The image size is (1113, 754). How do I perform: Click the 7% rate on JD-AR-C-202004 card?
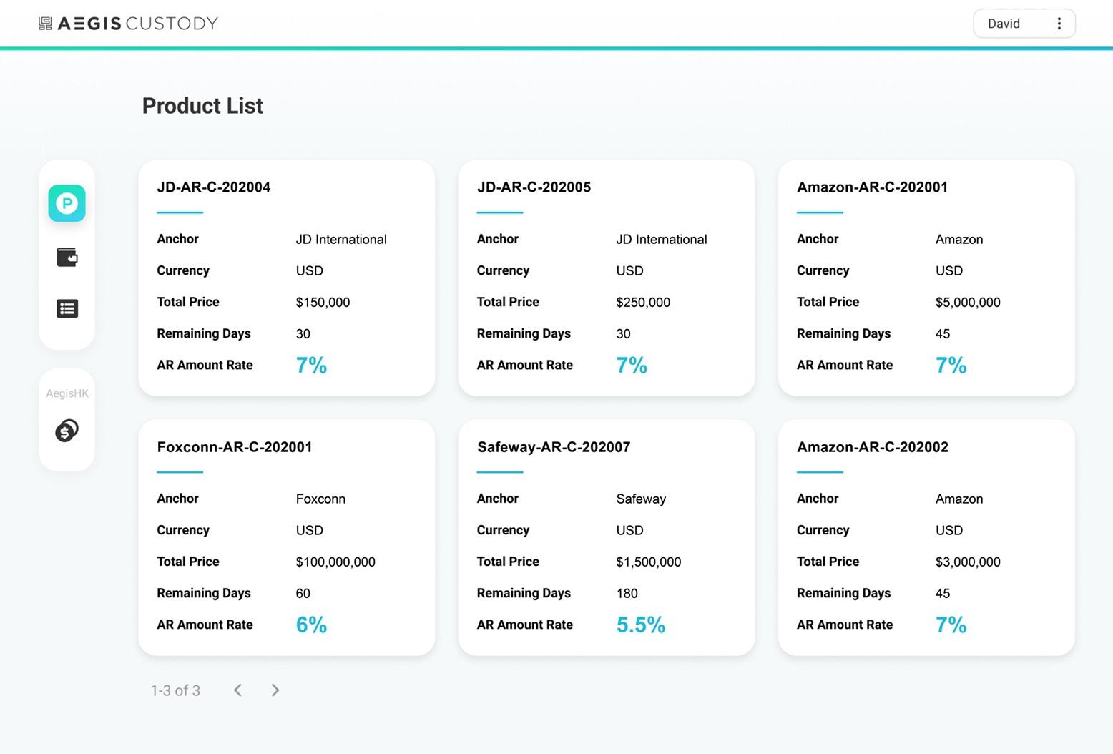311,366
